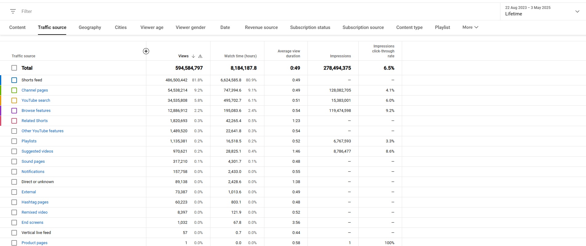Click the Direct or unknown row label
586x246 pixels.
(38, 182)
